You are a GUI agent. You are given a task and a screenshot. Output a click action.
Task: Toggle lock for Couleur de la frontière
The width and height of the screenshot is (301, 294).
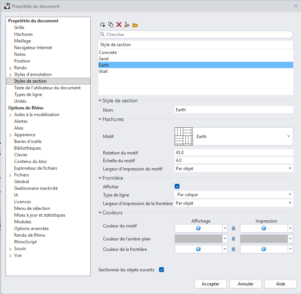233,249
